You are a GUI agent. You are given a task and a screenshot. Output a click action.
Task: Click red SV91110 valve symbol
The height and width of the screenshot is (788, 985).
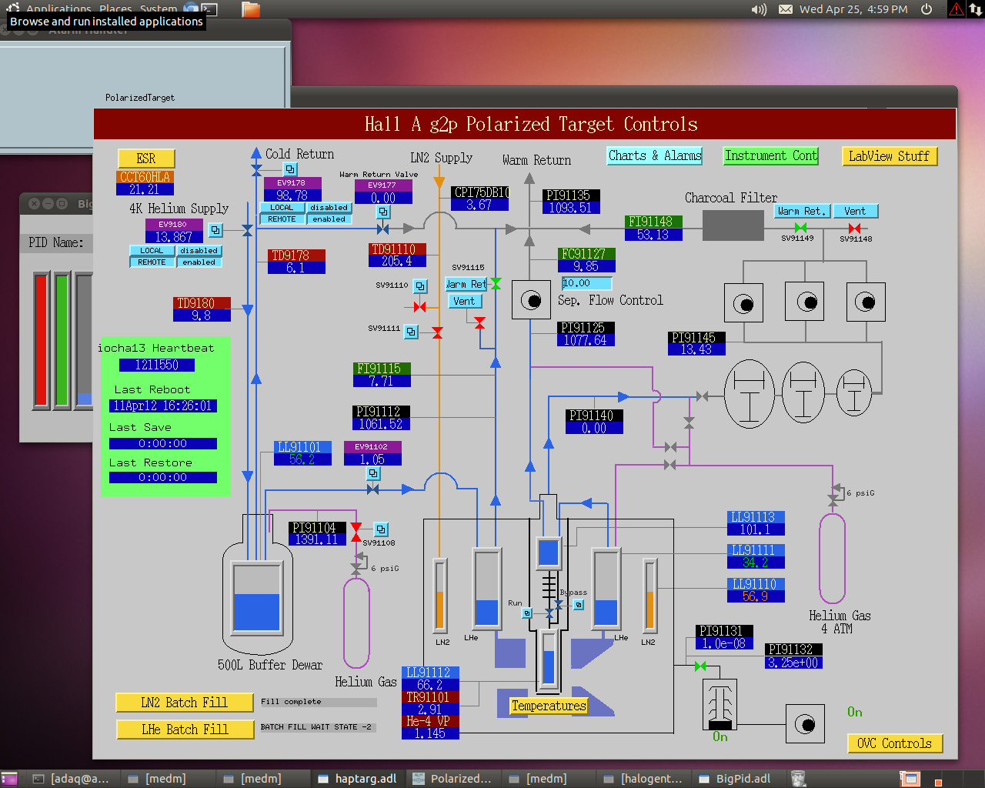pos(419,307)
